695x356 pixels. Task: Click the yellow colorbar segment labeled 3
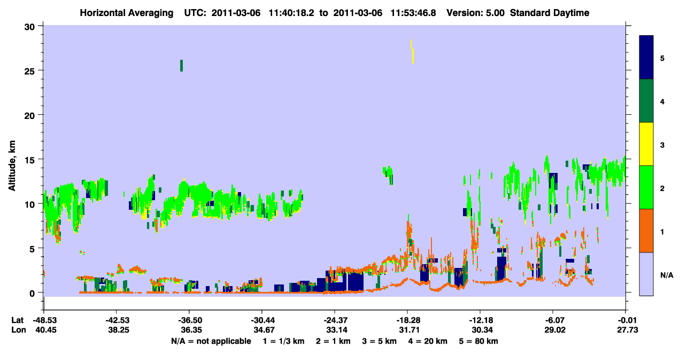(646, 144)
